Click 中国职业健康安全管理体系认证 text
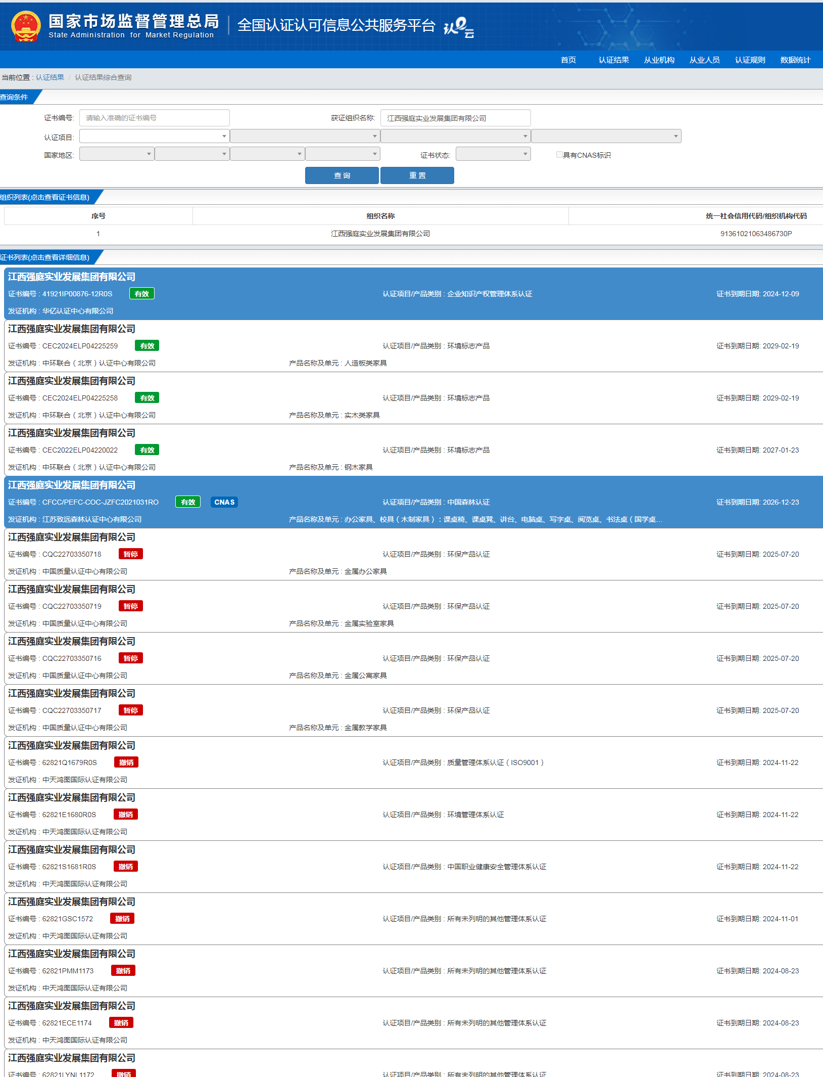The image size is (823, 1077). tap(497, 867)
